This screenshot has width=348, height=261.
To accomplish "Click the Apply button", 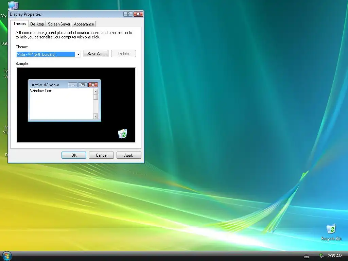I will coord(129,155).
